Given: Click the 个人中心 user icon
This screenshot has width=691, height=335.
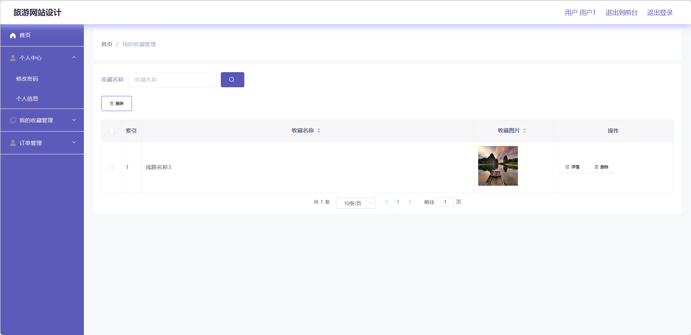Looking at the screenshot, I should click(x=13, y=58).
